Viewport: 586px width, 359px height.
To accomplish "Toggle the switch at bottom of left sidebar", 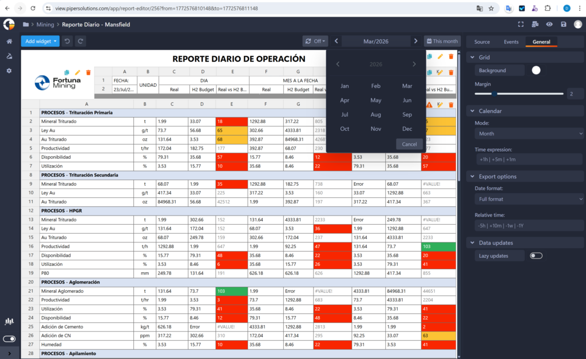I will click(x=9, y=339).
